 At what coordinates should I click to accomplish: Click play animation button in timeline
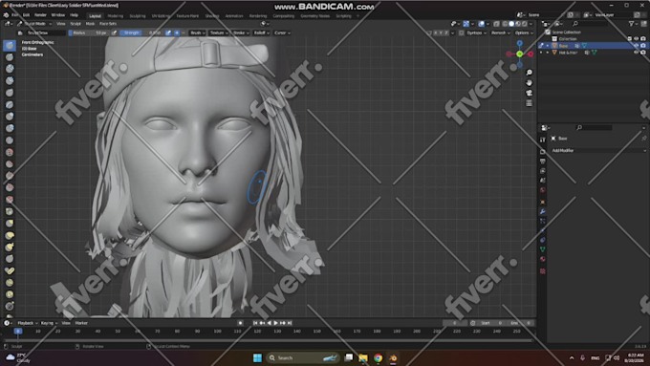(x=275, y=323)
